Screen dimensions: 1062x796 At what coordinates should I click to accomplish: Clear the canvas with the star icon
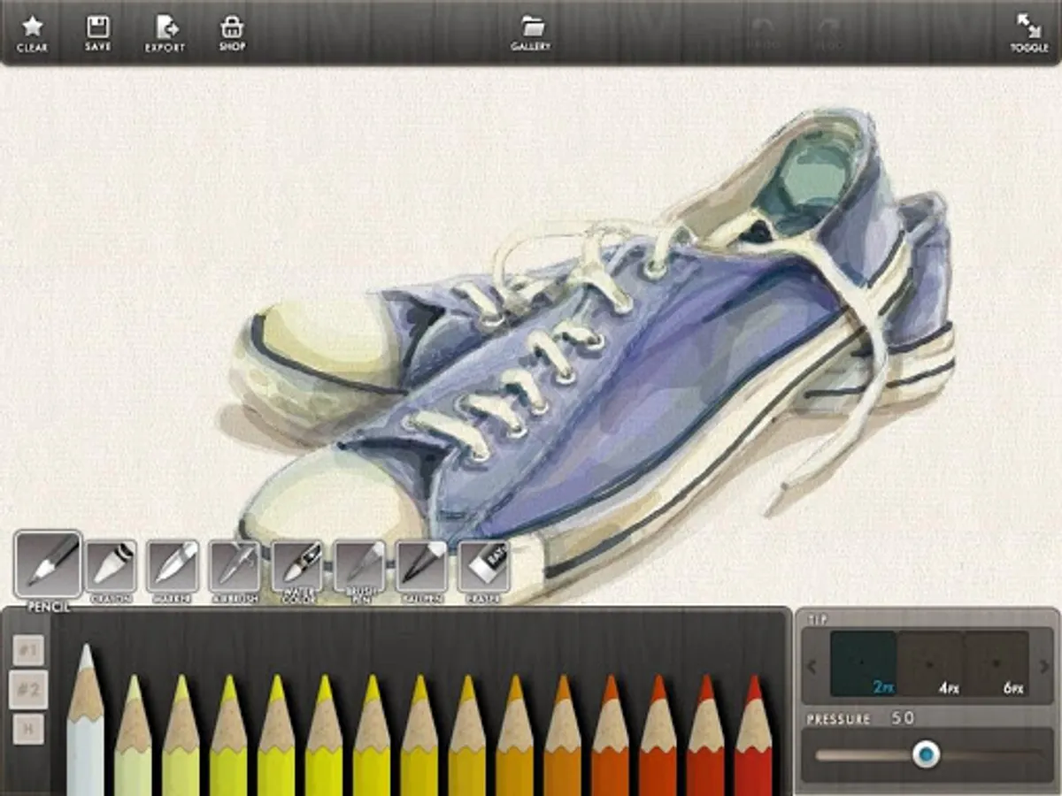tap(33, 33)
